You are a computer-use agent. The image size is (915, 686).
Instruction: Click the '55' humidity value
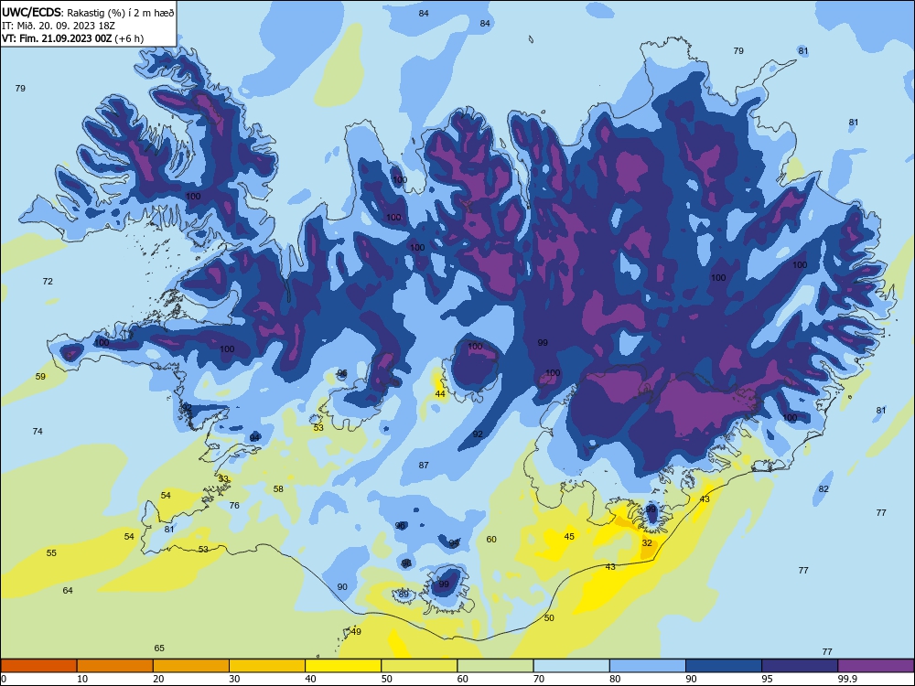[51, 552]
